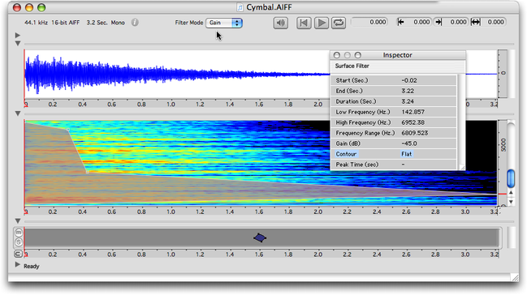The height and width of the screenshot is (295, 527).
Task: Click the selection end marker icon
Action: point(438,22)
